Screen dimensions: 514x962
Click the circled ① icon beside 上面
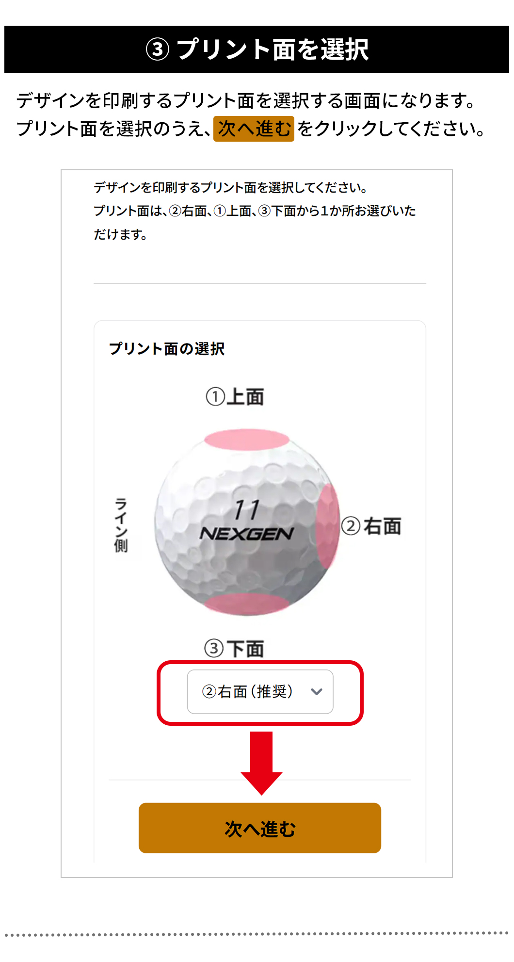coord(215,397)
